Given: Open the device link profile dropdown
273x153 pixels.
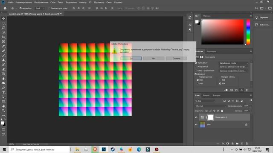Looking at the screenshot, I should click(233, 71).
